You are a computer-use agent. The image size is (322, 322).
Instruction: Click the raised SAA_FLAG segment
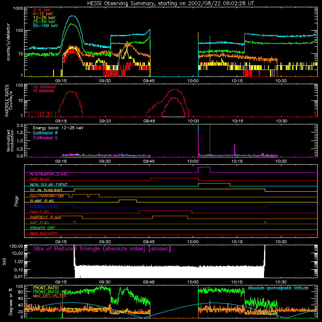coord(165,211)
